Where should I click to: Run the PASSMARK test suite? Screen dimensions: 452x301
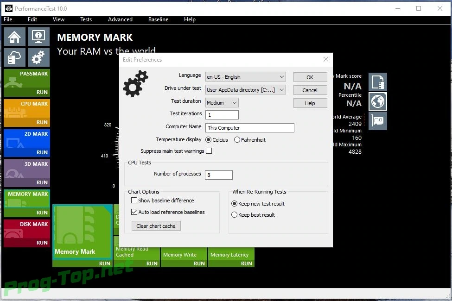42,92
